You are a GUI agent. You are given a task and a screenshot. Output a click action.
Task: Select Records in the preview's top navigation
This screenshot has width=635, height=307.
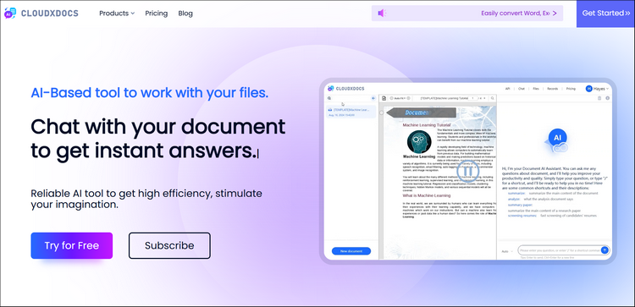(x=552, y=88)
